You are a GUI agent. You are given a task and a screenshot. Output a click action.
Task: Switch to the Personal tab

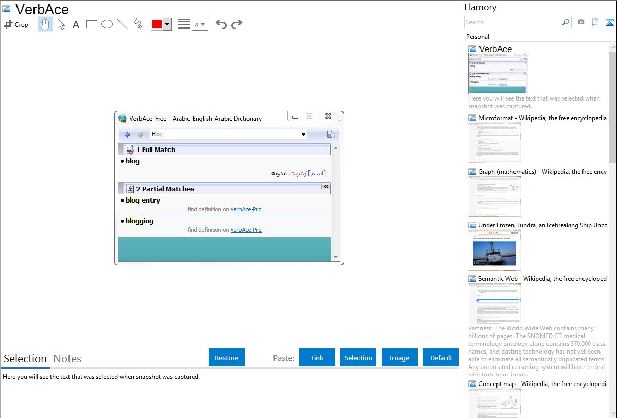point(478,37)
